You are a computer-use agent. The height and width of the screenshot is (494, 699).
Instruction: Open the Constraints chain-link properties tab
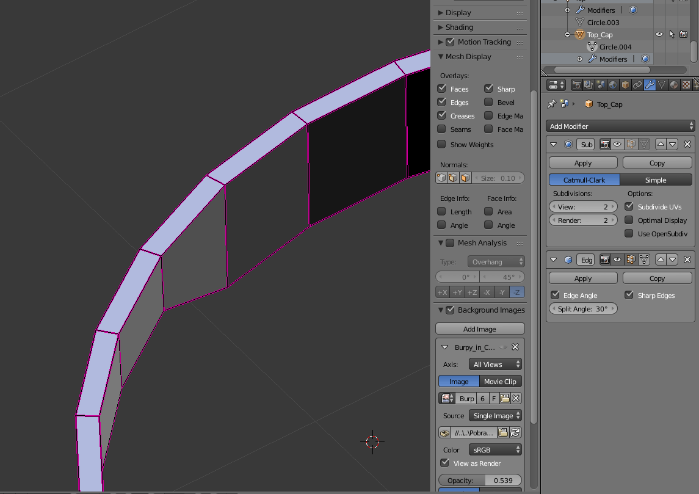tap(637, 85)
